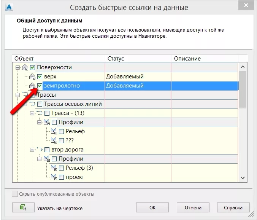Uncheck the земполотно surface checkbox
Screen dimensions: 257x220
coord(40,86)
